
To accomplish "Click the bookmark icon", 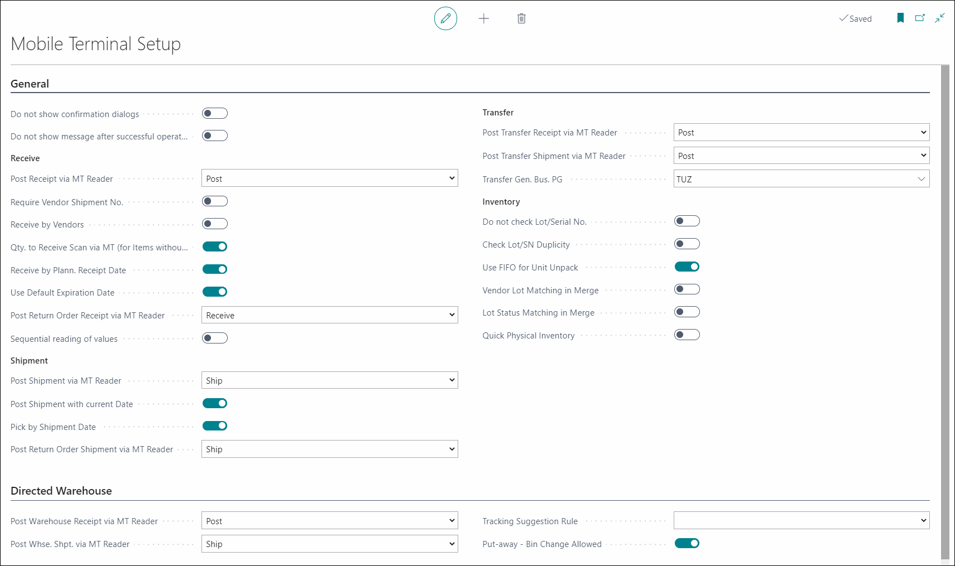I will point(900,18).
